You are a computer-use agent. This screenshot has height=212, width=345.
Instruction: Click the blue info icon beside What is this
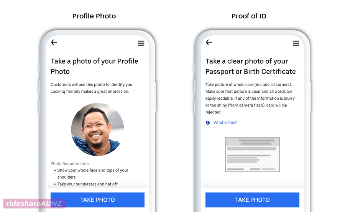tap(208, 123)
